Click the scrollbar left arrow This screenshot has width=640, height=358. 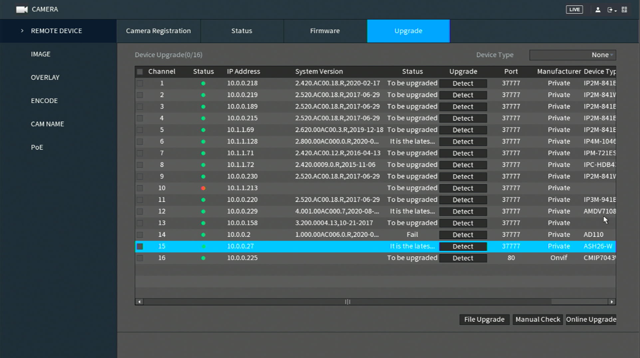click(139, 302)
